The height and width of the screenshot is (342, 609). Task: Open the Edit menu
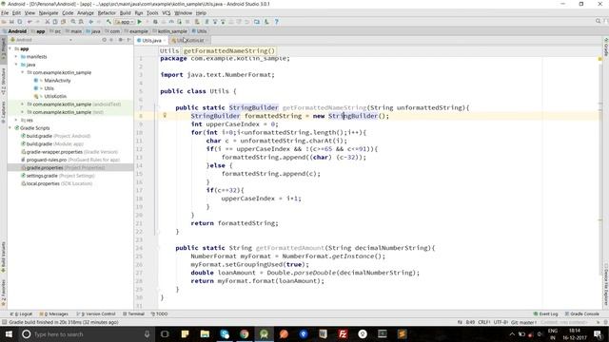[x=16, y=12]
